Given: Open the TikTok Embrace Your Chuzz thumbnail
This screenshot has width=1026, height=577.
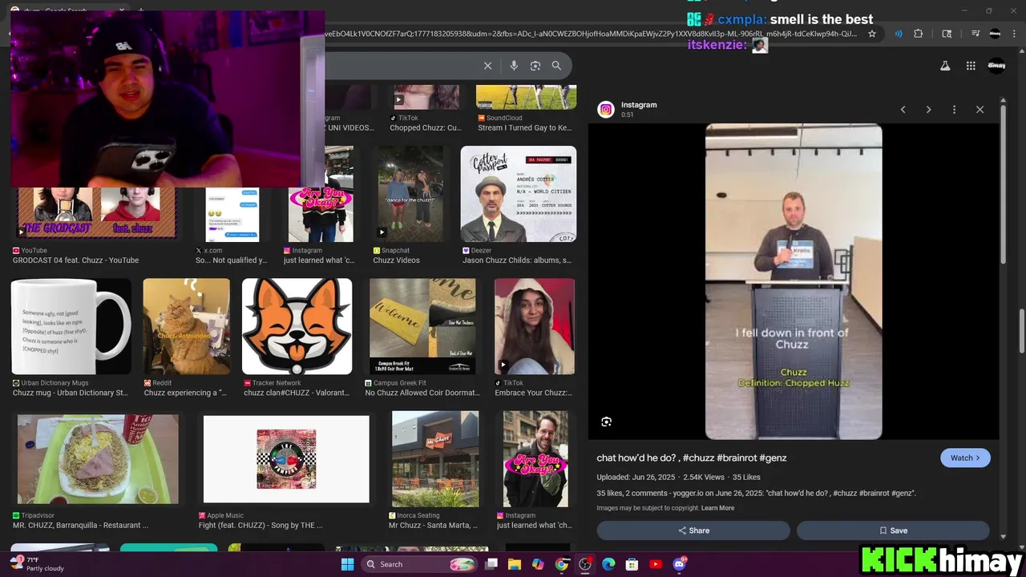Looking at the screenshot, I should pos(534,326).
